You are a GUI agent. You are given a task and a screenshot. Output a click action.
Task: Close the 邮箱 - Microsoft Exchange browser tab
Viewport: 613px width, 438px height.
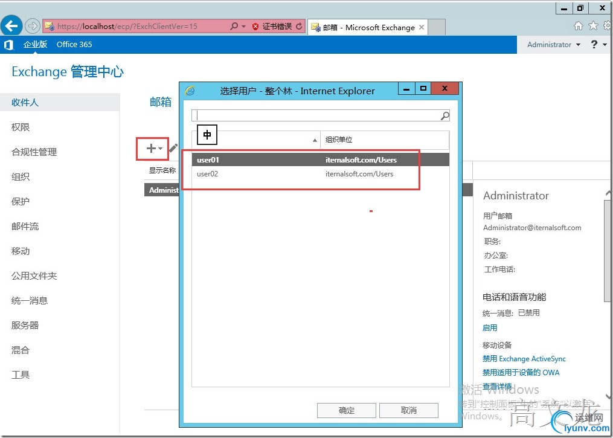pyautogui.click(x=422, y=27)
